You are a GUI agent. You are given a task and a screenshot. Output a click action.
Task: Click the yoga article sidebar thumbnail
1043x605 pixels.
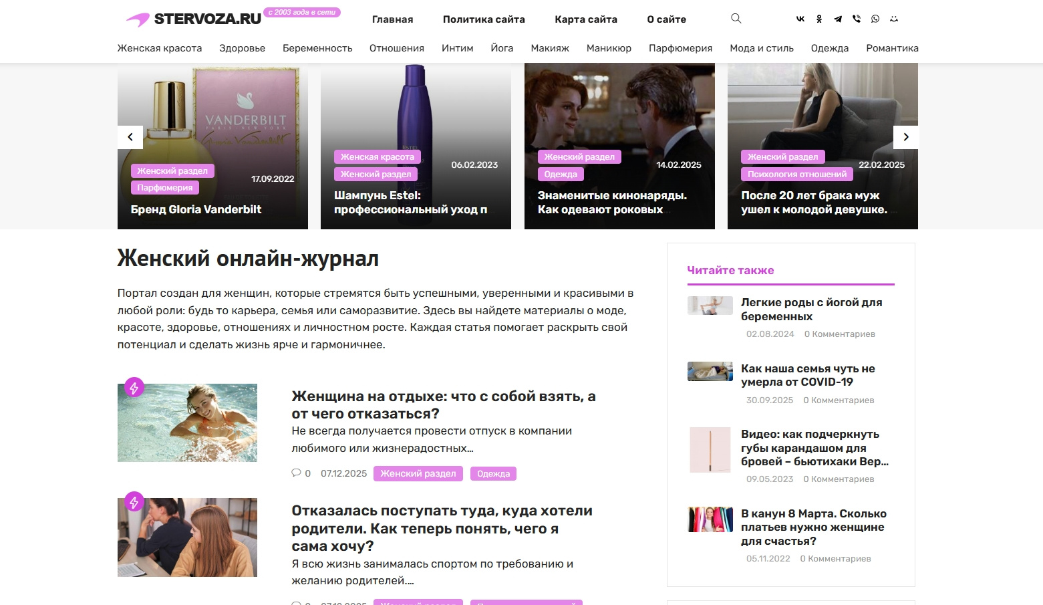pos(710,306)
